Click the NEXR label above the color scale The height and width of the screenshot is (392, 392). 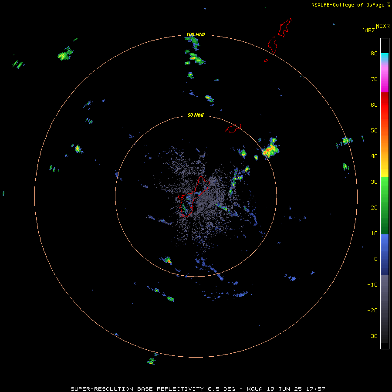click(x=382, y=26)
